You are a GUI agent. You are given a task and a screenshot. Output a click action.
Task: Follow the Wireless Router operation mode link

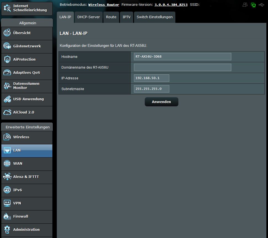pos(104,5)
